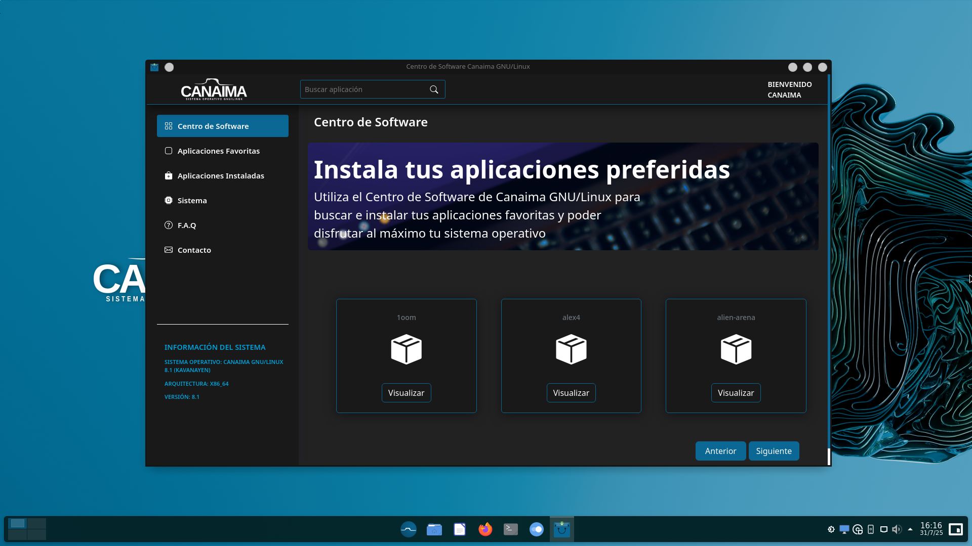Click the show desktop button in taskbar
This screenshot has height=546, width=972.
click(x=956, y=529)
